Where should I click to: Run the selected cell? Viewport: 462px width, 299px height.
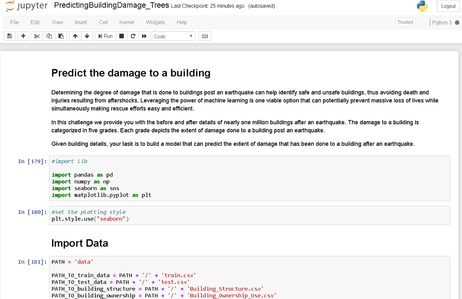[x=105, y=36]
